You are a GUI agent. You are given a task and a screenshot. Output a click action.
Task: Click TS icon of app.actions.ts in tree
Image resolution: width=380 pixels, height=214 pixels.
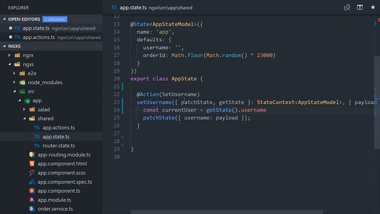tap(37, 128)
